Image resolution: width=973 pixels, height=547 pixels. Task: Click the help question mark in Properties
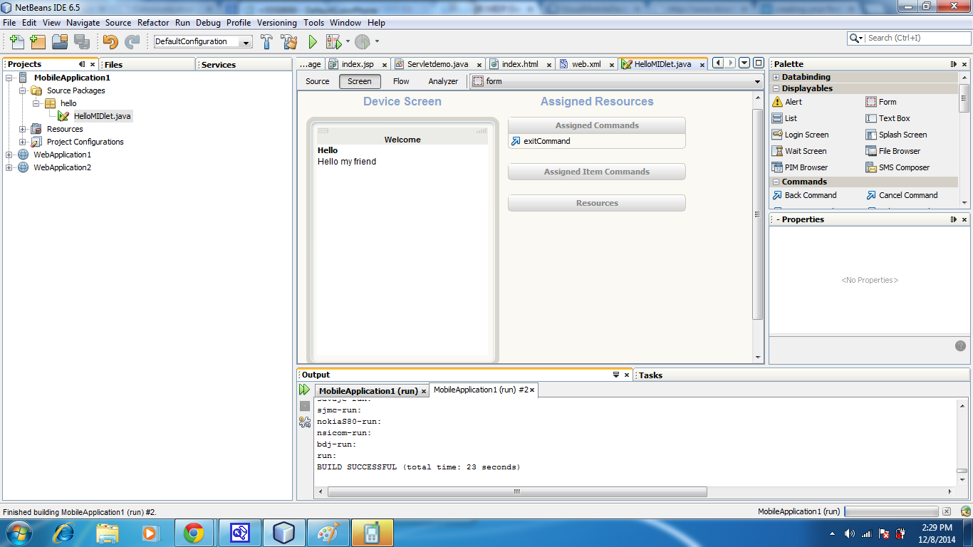coord(960,345)
